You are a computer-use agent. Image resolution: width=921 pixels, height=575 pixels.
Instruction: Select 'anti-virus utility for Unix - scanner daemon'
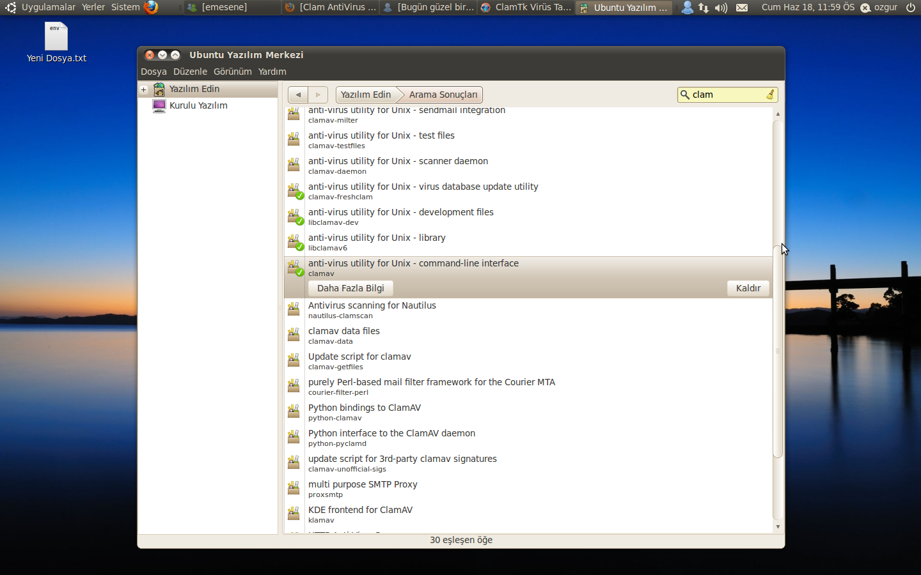coord(528,165)
